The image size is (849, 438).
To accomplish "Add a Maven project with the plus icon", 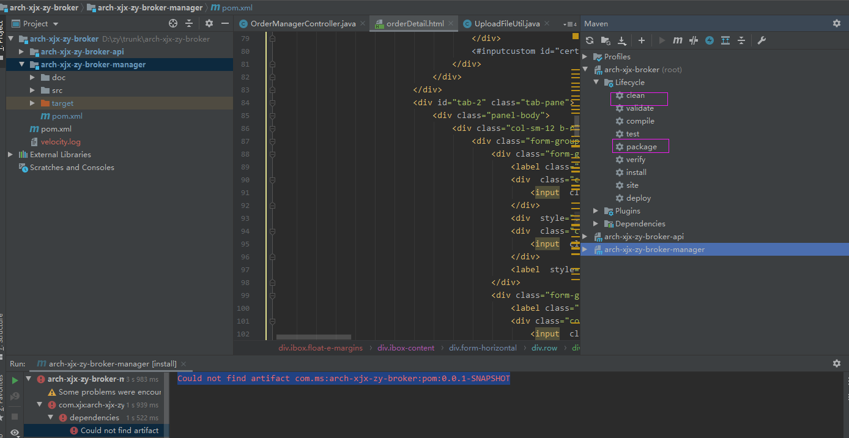I will 641,40.
